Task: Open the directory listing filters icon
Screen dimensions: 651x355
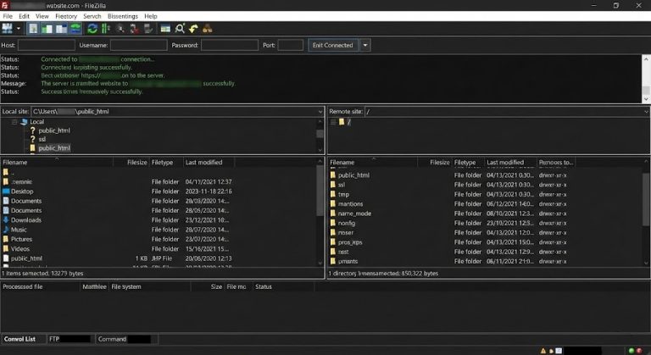Action: pos(165,28)
